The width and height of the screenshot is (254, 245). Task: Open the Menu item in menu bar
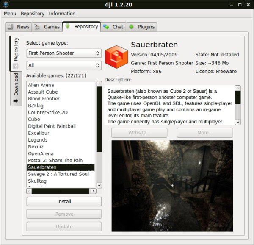click(x=10, y=14)
